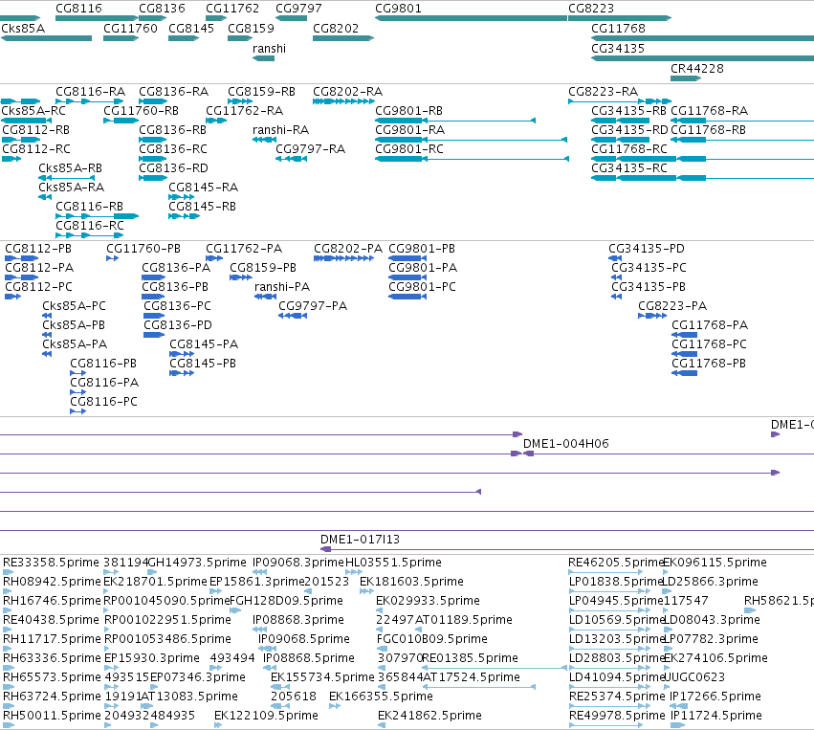This screenshot has height=730, width=814.
Task: Select the CG8136 gene label
Action: pyautogui.click(x=162, y=9)
